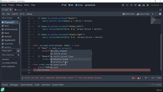
Task: Open script editor File menu
Action: pyautogui.click(x=3, y=14)
